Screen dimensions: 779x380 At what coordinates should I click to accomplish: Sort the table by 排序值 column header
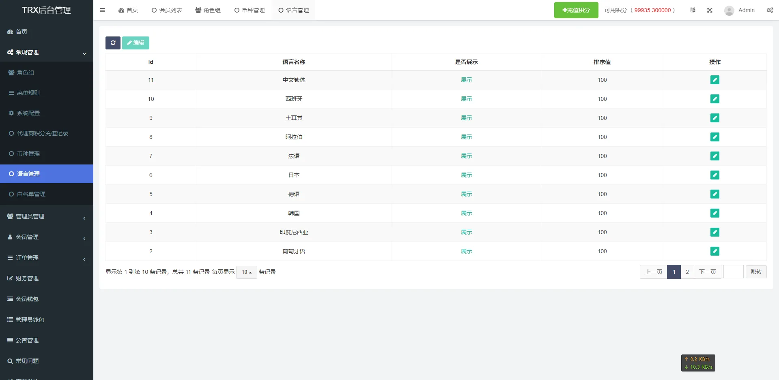click(602, 62)
